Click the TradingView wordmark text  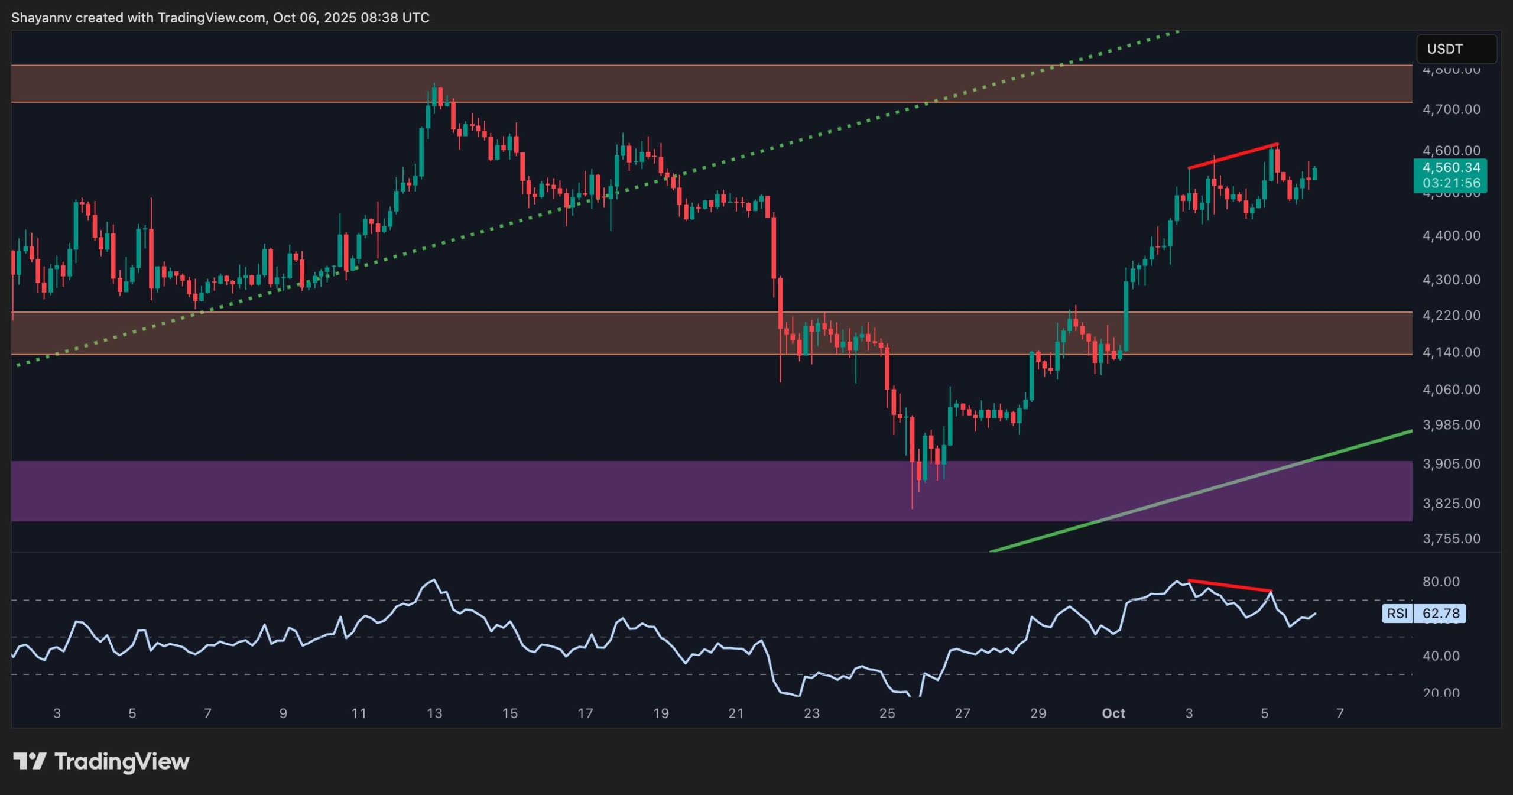click(x=122, y=761)
